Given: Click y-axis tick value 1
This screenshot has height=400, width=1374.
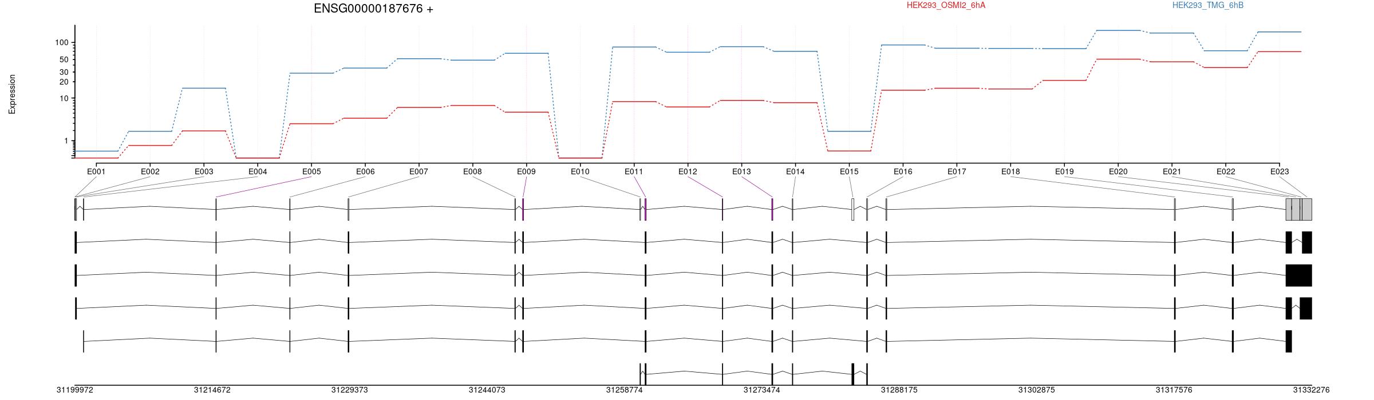Looking at the screenshot, I should point(66,141).
